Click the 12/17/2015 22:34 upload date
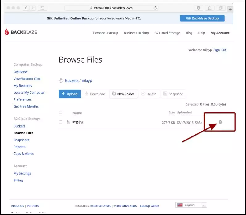246x215 pixels. (190, 123)
